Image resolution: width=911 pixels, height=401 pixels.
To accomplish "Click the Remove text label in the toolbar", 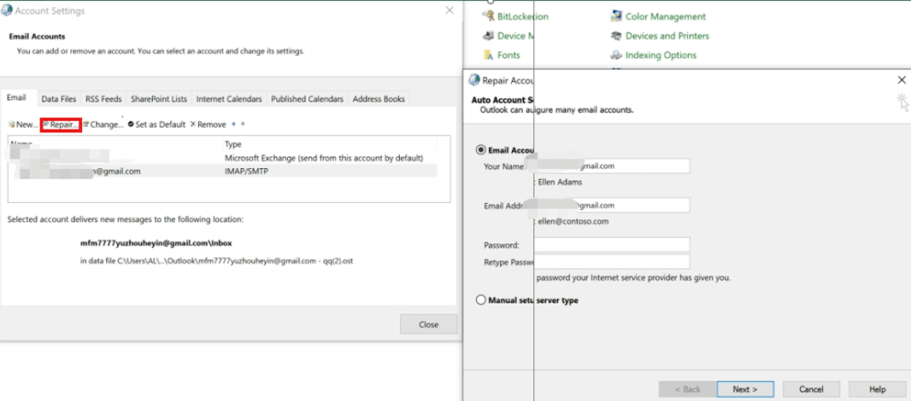I will [x=211, y=125].
